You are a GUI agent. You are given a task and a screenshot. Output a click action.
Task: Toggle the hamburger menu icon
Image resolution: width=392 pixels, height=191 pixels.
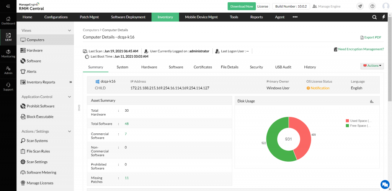[8, 6]
